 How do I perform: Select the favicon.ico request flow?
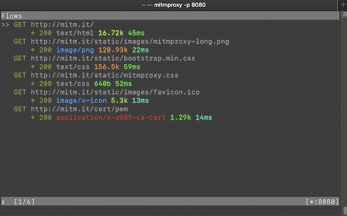point(106,92)
